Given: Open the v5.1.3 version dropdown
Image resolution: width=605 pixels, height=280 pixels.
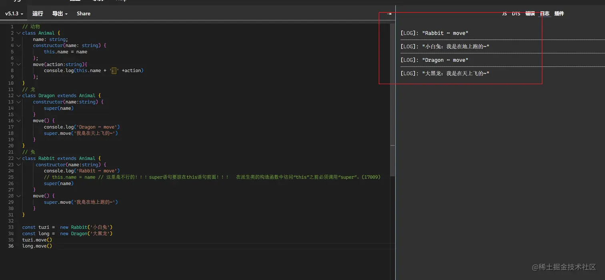Looking at the screenshot, I should tap(14, 14).
